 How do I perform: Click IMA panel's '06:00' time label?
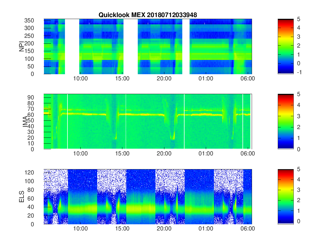(248, 154)
